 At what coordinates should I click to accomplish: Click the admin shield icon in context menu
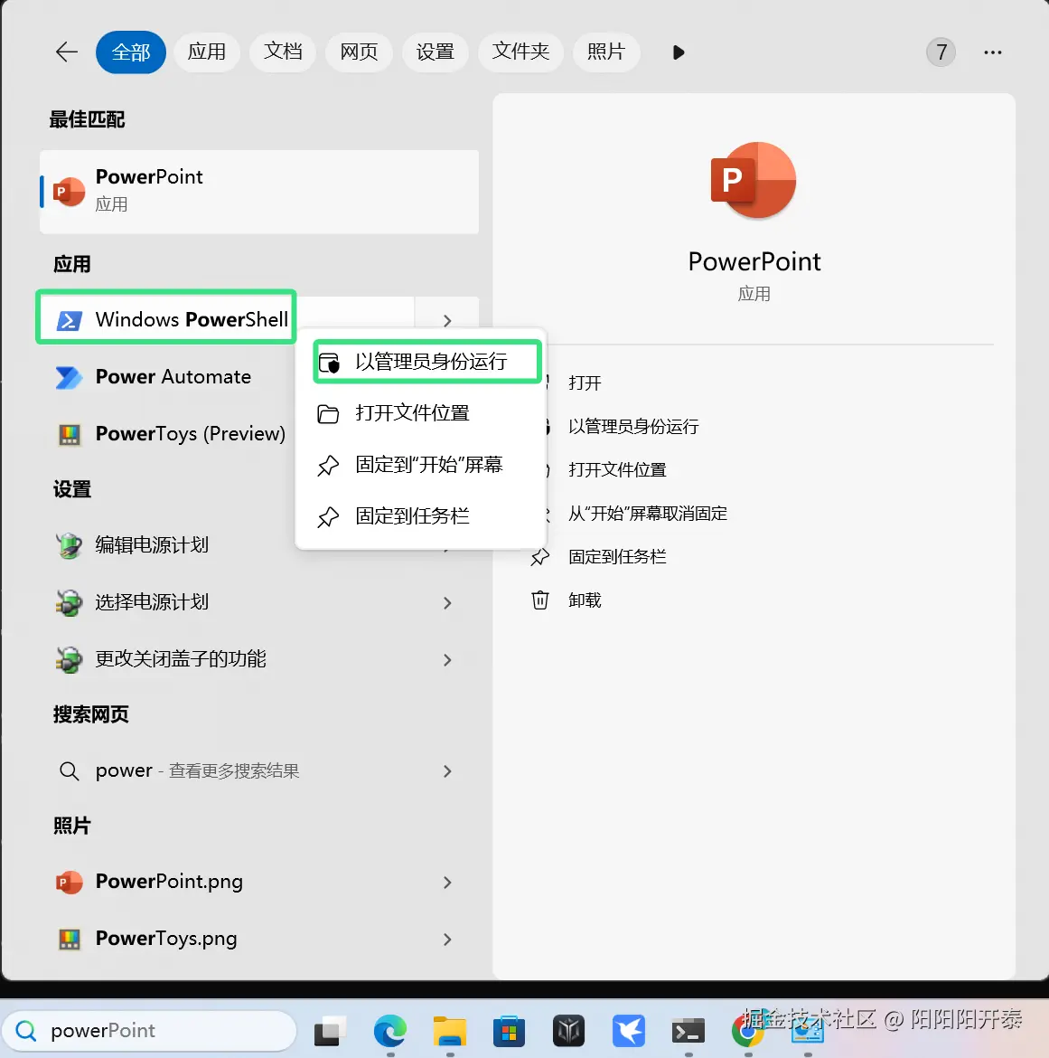[329, 363]
